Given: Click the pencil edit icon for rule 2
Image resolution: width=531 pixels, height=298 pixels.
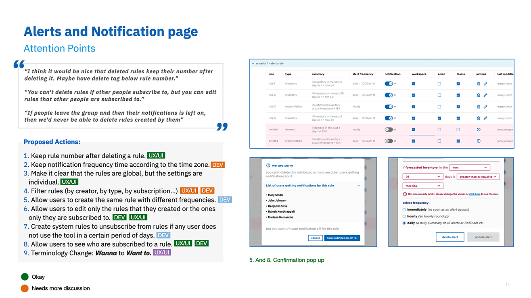Looking at the screenshot, I should pyautogui.click(x=485, y=95).
